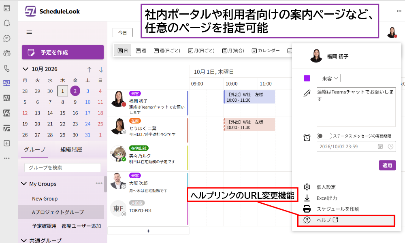Open the time picker clock icon

click(390, 147)
